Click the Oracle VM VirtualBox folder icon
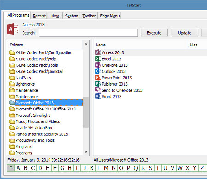The width and height of the screenshot is (207, 179). [12, 128]
